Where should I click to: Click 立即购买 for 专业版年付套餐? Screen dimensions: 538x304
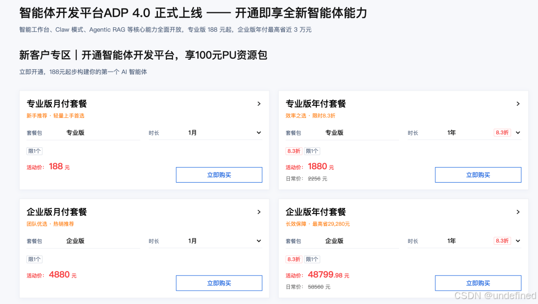pyautogui.click(x=478, y=175)
